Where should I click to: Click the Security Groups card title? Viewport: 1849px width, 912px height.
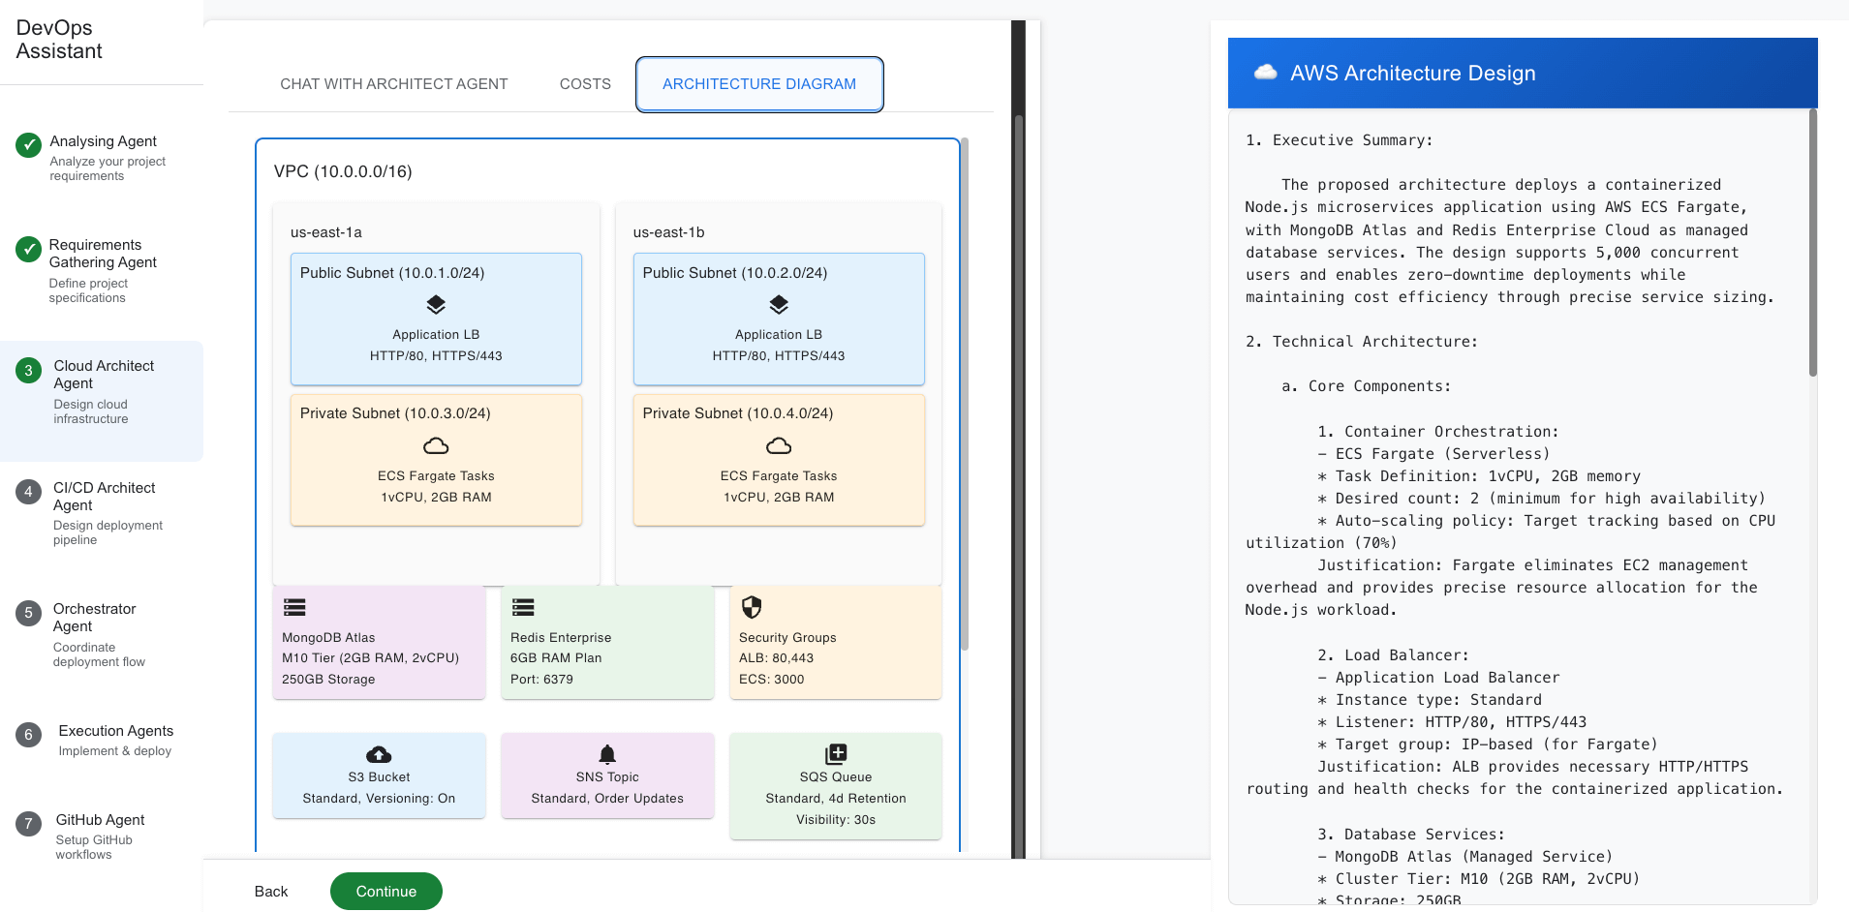(787, 637)
